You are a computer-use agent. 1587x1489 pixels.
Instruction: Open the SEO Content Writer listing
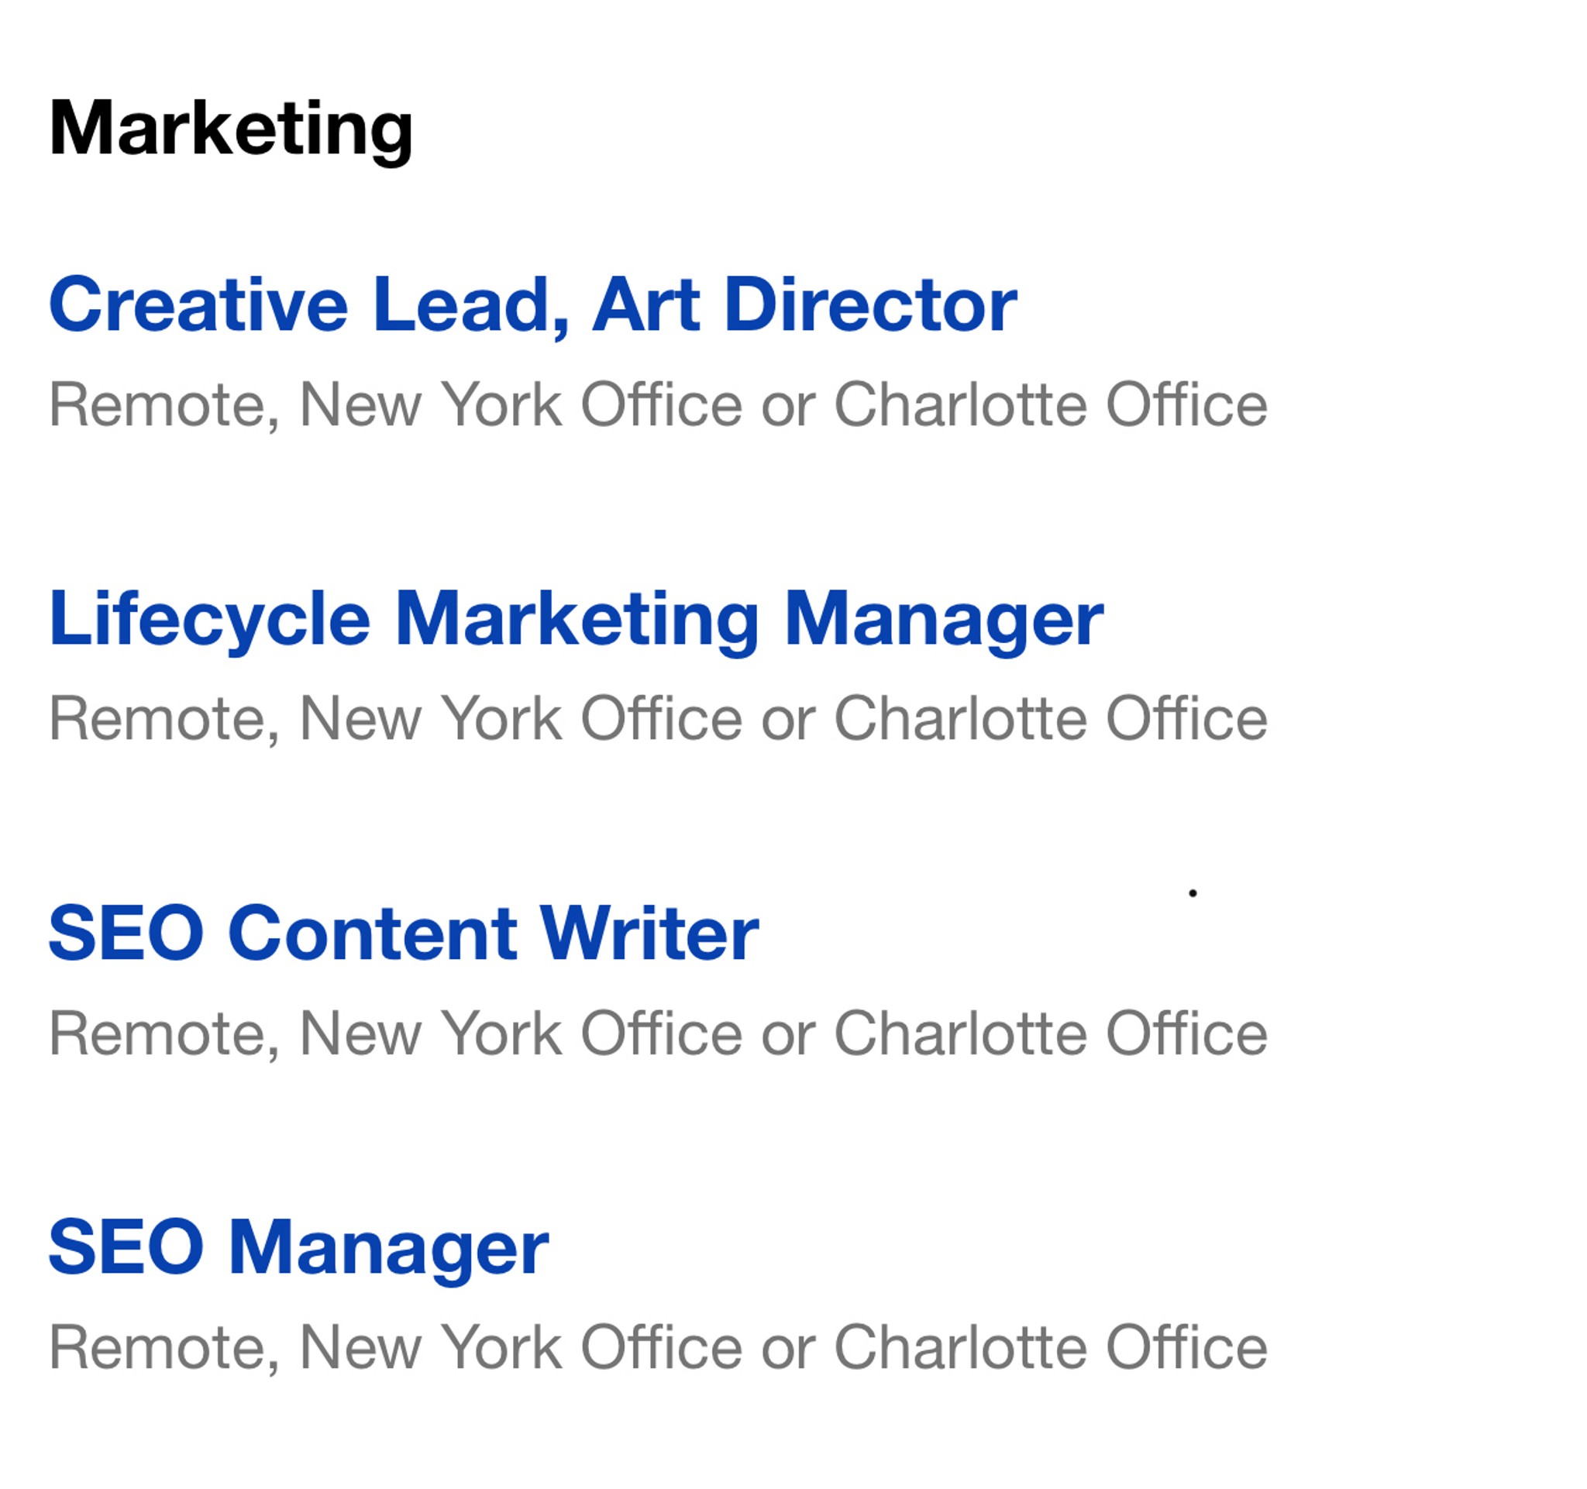tap(403, 934)
